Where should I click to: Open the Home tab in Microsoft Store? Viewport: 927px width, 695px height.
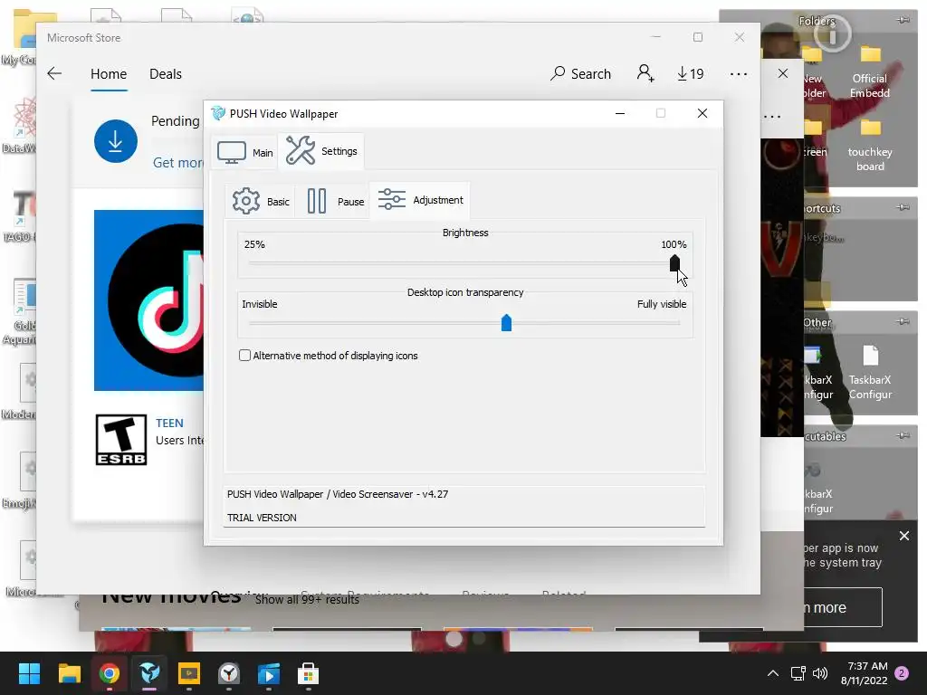[109, 74]
